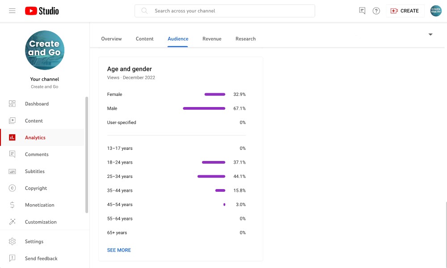
Task: Open the Revenue tab
Action: point(212,39)
